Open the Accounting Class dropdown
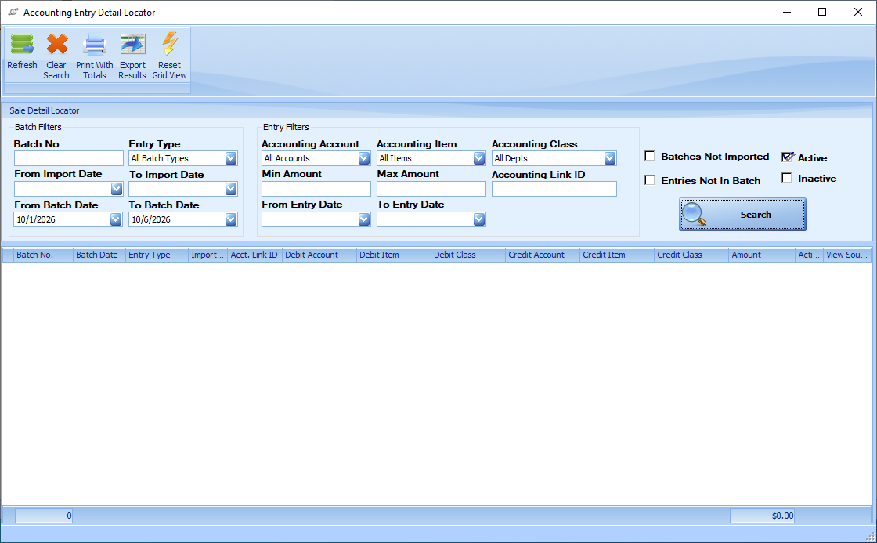Screen dimensions: 877x543 [610, 158]
